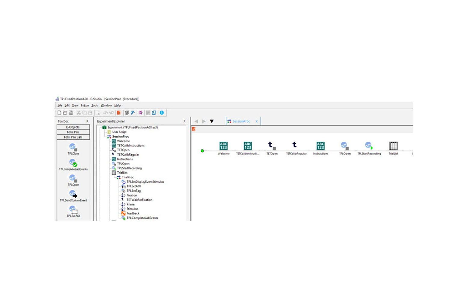Screen dimensions: 451x301
Task: Click the TETCalibInstructions object on the timeline
Action: tap(247, 148)
